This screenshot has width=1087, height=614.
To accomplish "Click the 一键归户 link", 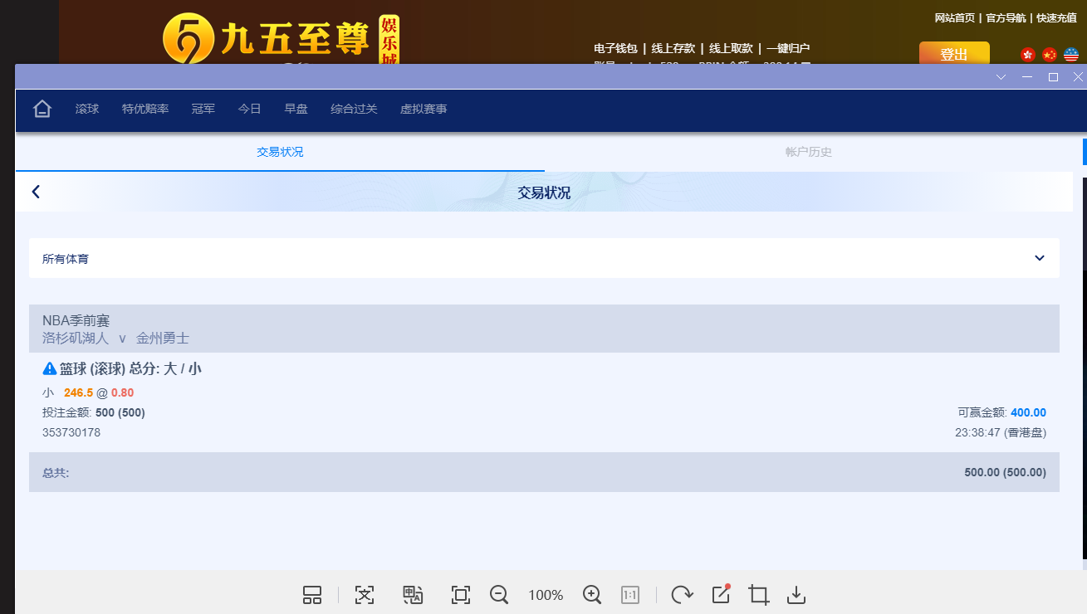I will (x=787, y=48).
